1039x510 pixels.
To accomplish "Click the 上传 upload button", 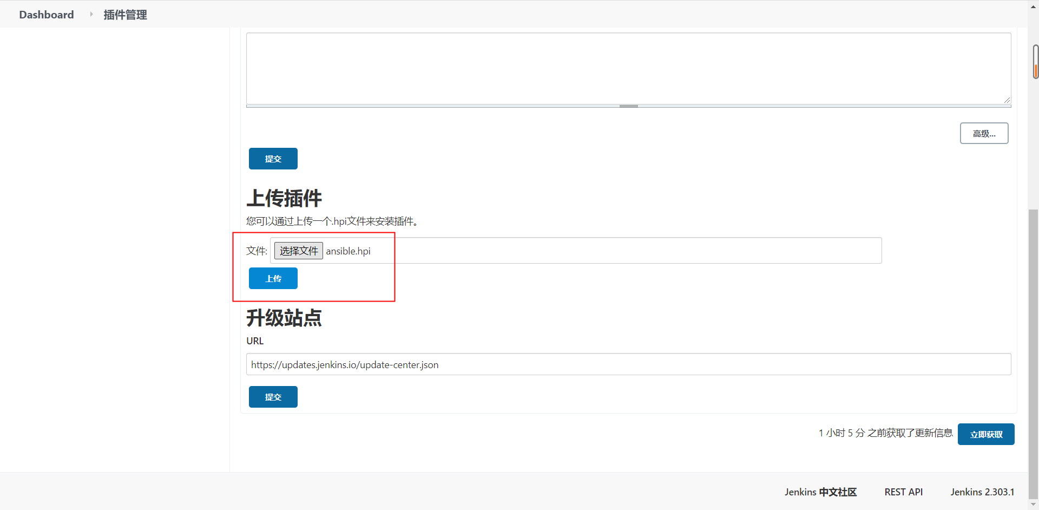I will coord(273,278).
